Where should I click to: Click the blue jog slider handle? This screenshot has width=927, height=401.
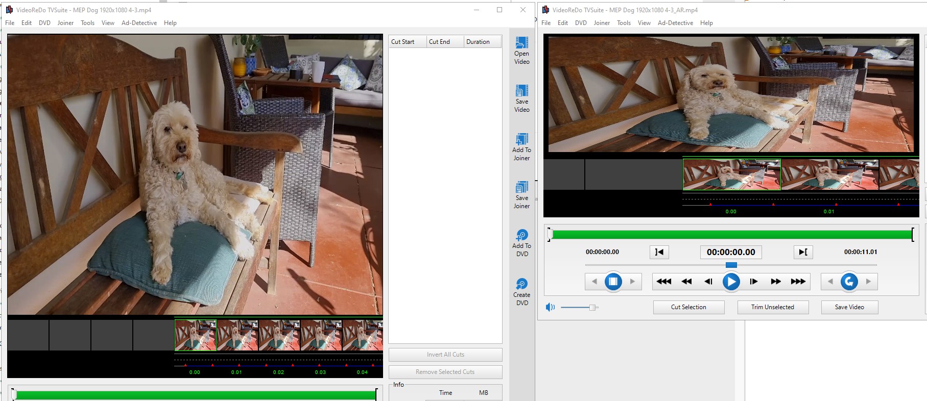[x=731, y=265]
